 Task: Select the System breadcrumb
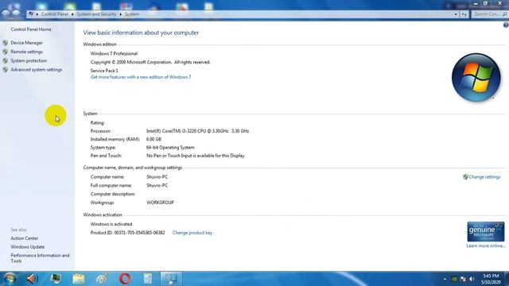click(132, 14)
